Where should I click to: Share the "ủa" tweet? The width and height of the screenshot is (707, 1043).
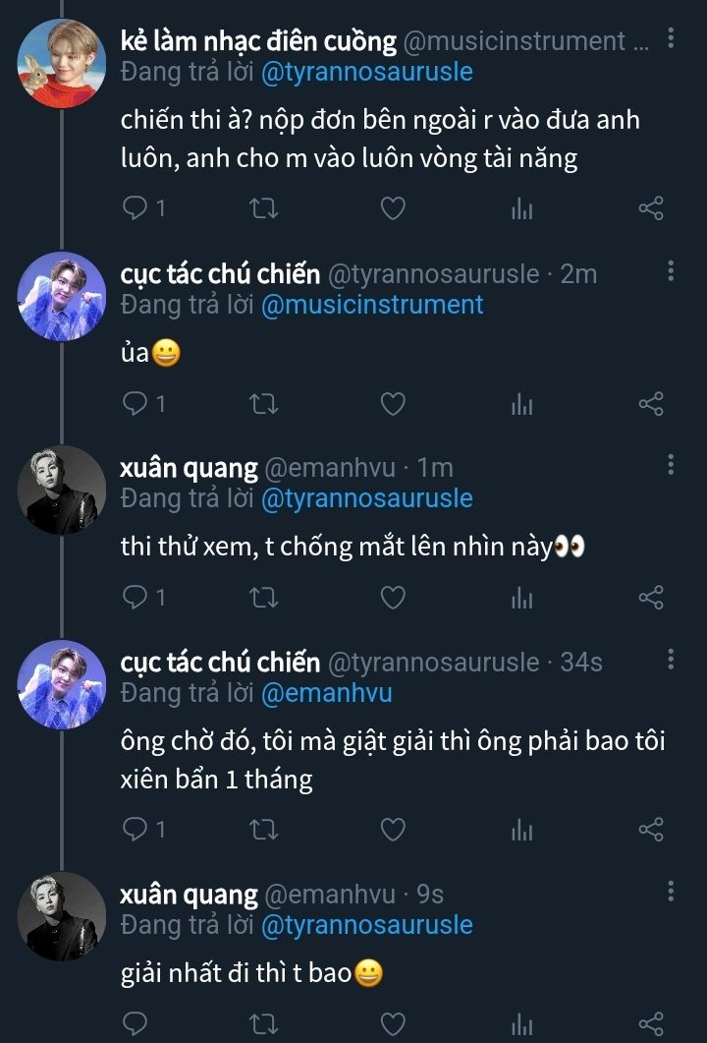(651, 404)
